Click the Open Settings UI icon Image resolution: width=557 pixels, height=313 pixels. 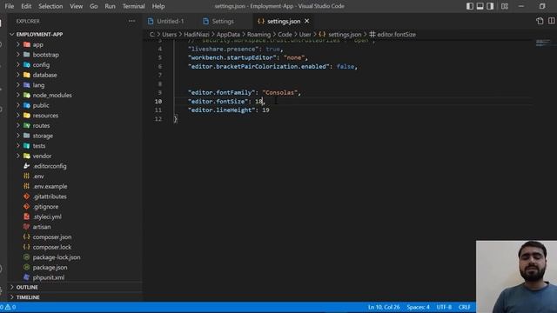tap(540, 21)
